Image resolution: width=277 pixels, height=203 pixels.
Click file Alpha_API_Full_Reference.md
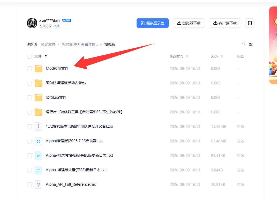(71, 184)
